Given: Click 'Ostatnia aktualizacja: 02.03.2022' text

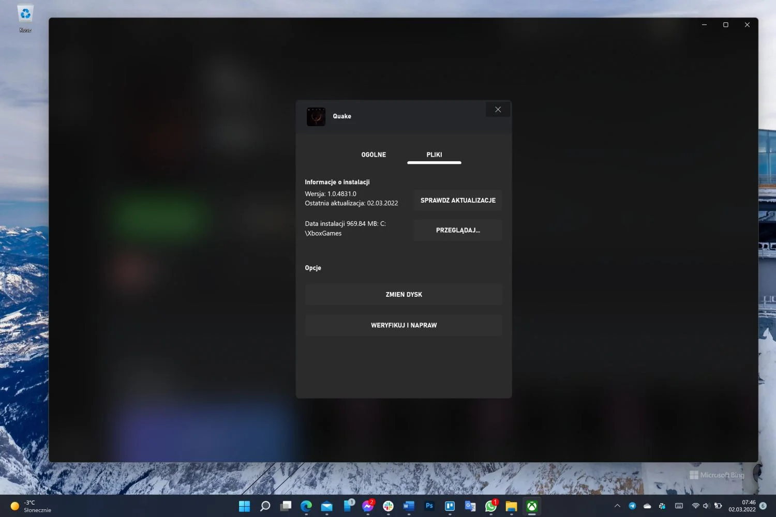Looking at the screenshot, I should [351, 203].
